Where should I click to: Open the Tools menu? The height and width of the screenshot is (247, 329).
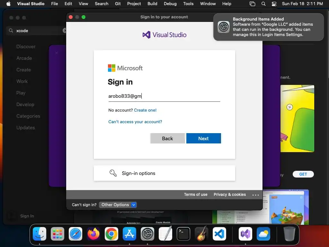pos(188,4)
